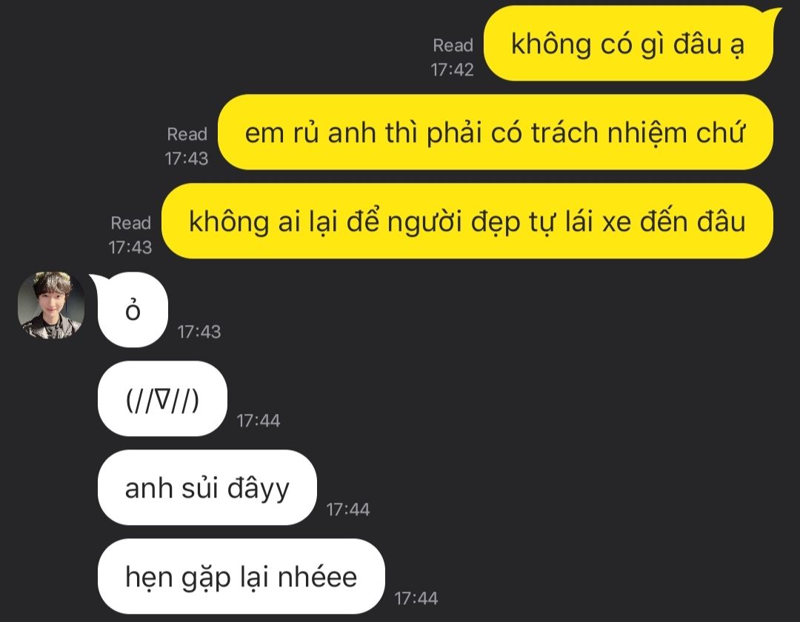Click the Read label beside 'không ai lại' message
Image resolution: width=800 pixels, height=622 pixels.
(x=130, y=223)
